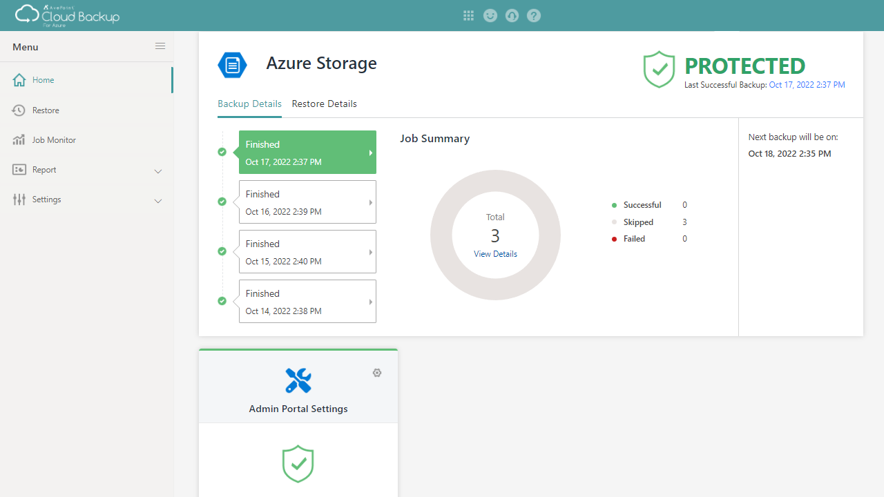This screenshot has height=497, width=884.
Task: Click green check beside Oct 17 job
Action: pyautogui.click(x=222, y=152)
